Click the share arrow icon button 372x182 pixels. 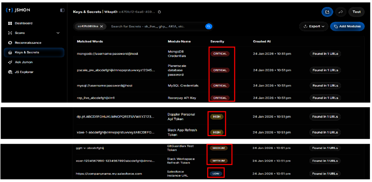tap(340, 12)
